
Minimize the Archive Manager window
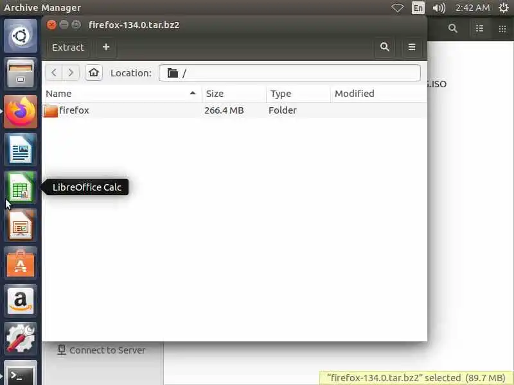(x=64, y=25)
